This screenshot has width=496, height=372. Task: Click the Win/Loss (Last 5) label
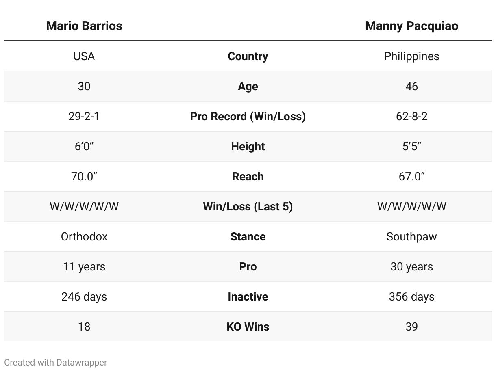[x=248, y=206]
